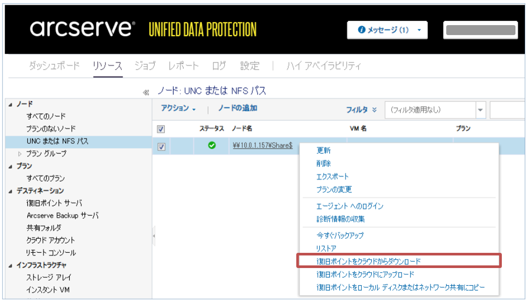Uncheck the ¥¥10.0.1.157¥Share$ row checkbox
The image size is (527, 301).
(162, 147)
